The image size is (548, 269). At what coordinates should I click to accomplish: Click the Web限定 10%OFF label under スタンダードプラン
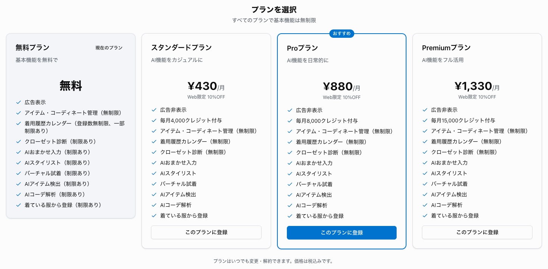tap(206, 97)
